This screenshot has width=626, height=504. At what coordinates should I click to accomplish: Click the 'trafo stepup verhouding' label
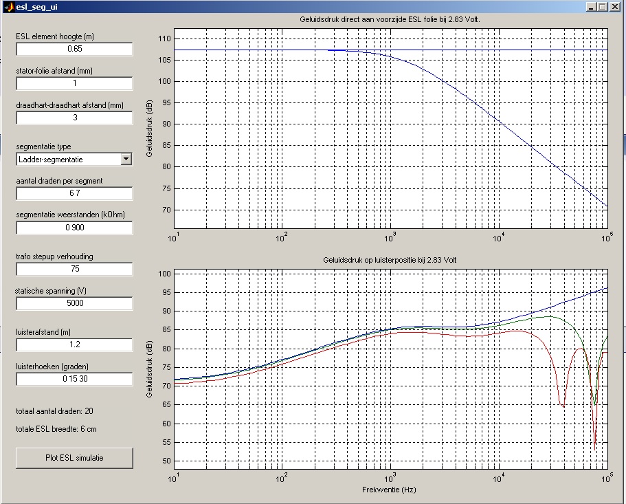(55, 256)
